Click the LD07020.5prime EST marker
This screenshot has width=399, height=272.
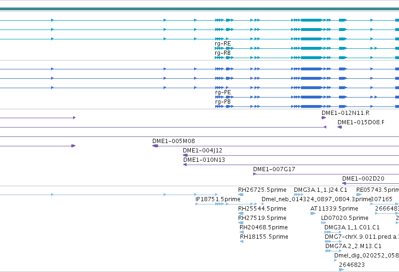click(x=324, y=223)
